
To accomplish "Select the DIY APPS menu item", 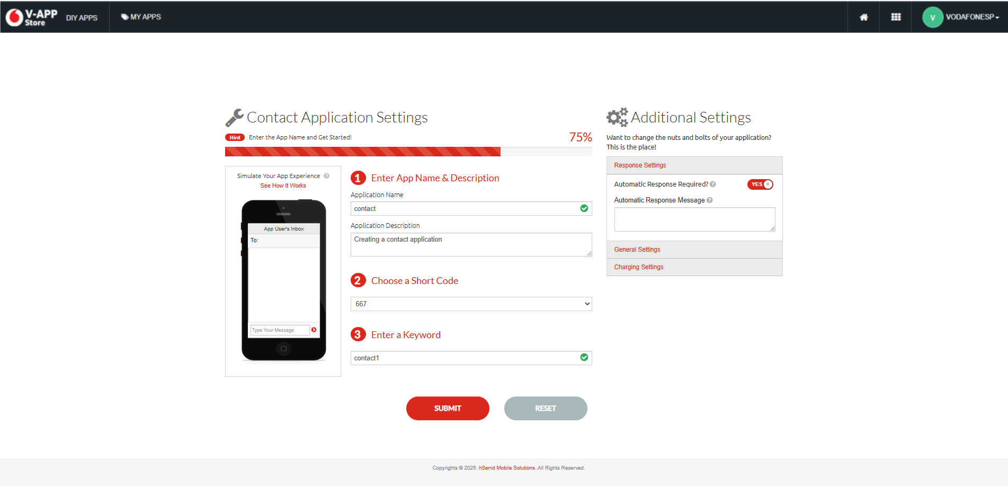I will coord(82,16).
